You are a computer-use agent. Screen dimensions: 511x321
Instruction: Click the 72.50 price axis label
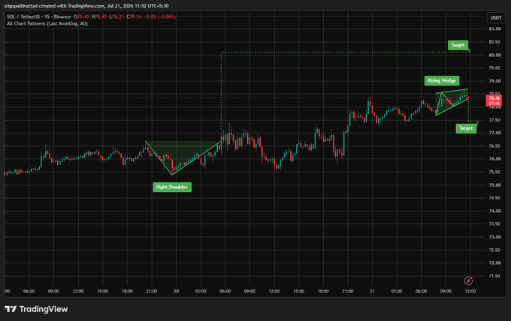494,250
